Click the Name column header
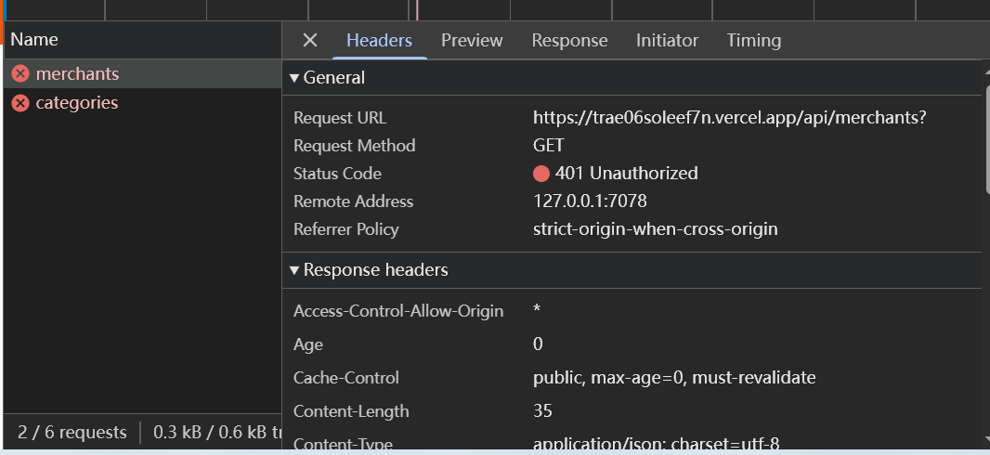Screen dimensions: 990x455 pyautogui.click(x=34, y=39)
